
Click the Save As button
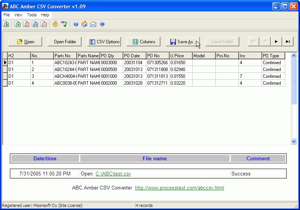[x=183, y=42]
